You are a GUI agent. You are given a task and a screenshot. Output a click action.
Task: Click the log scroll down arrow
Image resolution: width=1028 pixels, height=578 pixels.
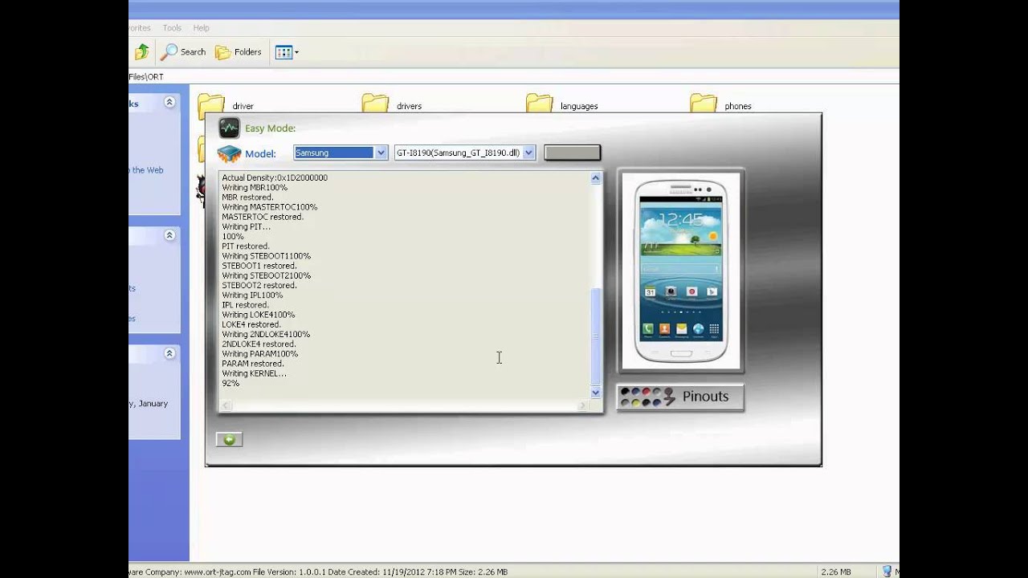[595, 393]
